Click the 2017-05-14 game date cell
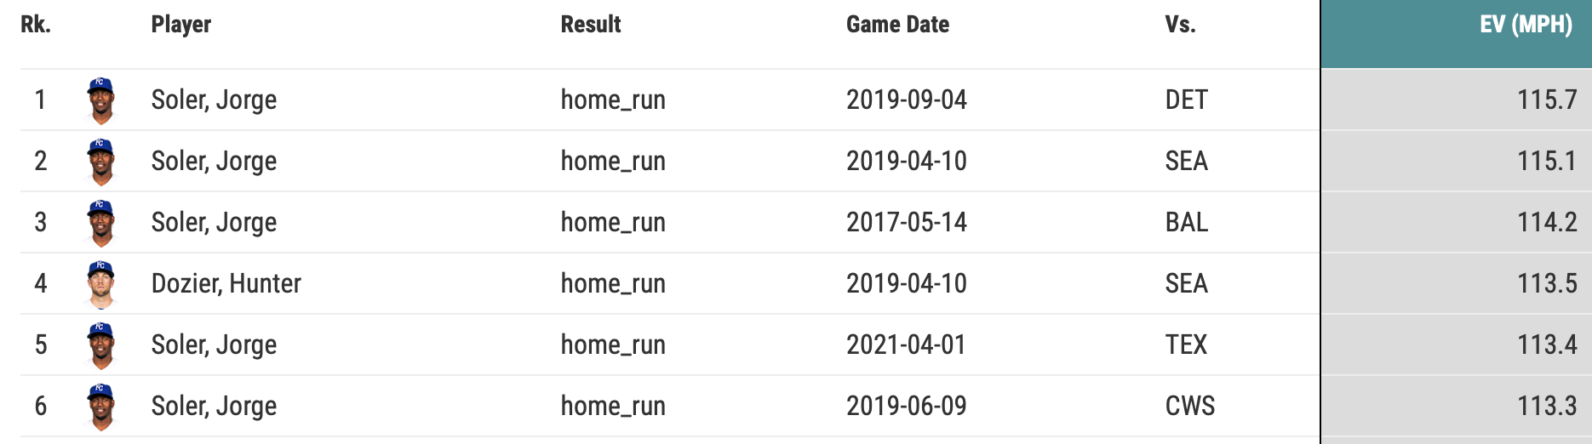The height and width of the screenshot is (444, 1592). 906,222
